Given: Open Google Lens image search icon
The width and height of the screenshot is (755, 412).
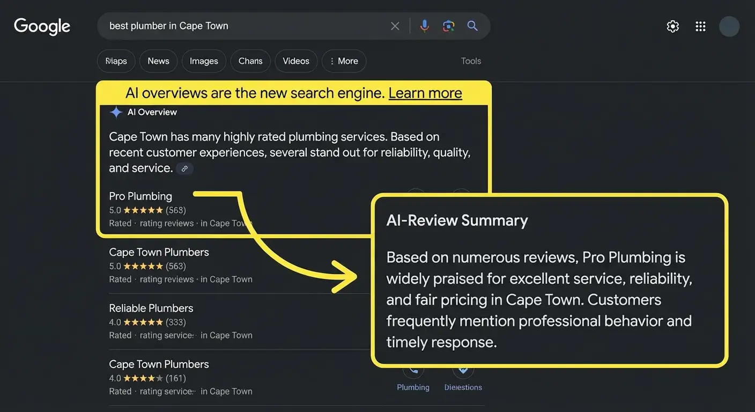Looking at the screenshot, I should pos(449,26).
